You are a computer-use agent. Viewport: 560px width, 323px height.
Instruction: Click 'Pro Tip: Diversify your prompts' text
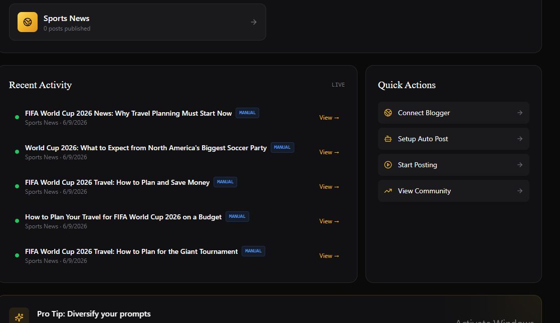coord(94,314)
